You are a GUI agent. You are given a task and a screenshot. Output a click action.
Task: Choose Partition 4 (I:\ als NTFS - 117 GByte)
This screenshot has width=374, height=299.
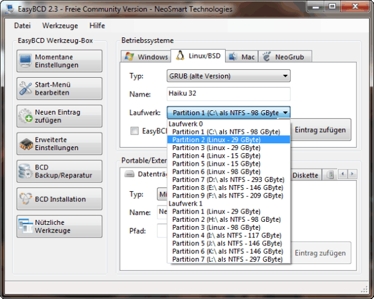click(x=226, y=235)
